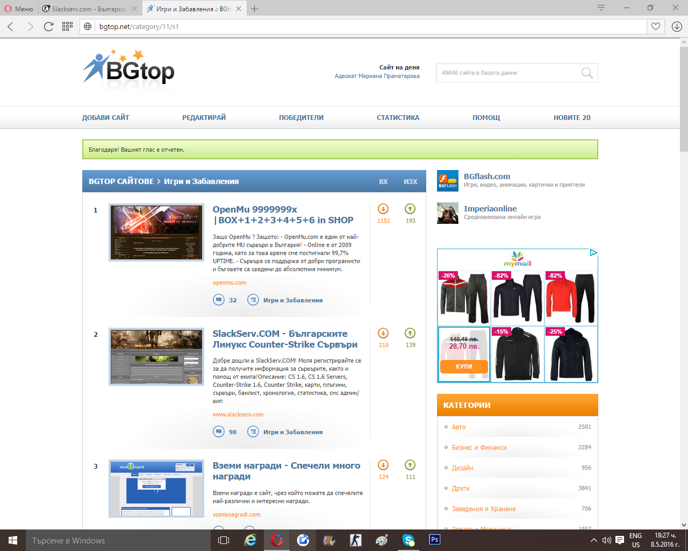
Task: Open the SlackServ.COM screenshot thumbnail
Action: point(156,357)
